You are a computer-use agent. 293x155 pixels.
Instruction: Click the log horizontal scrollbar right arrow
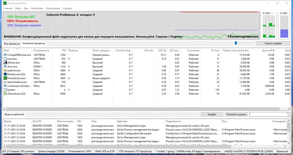[x=285, y=146]
